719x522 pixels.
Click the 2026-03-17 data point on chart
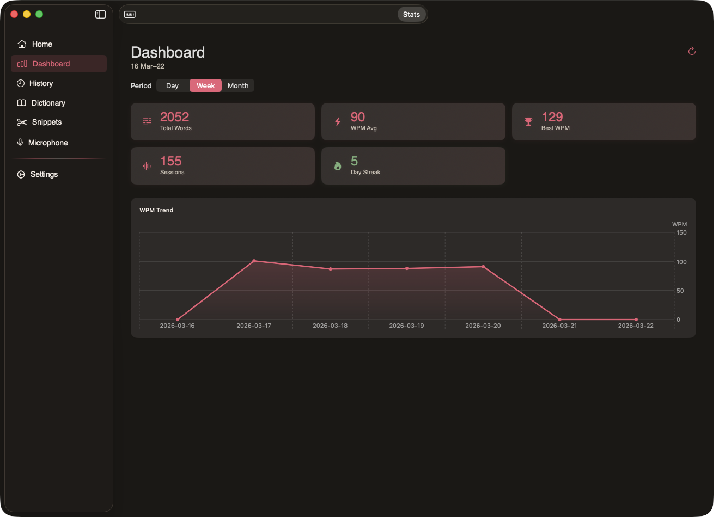(254, 261)
